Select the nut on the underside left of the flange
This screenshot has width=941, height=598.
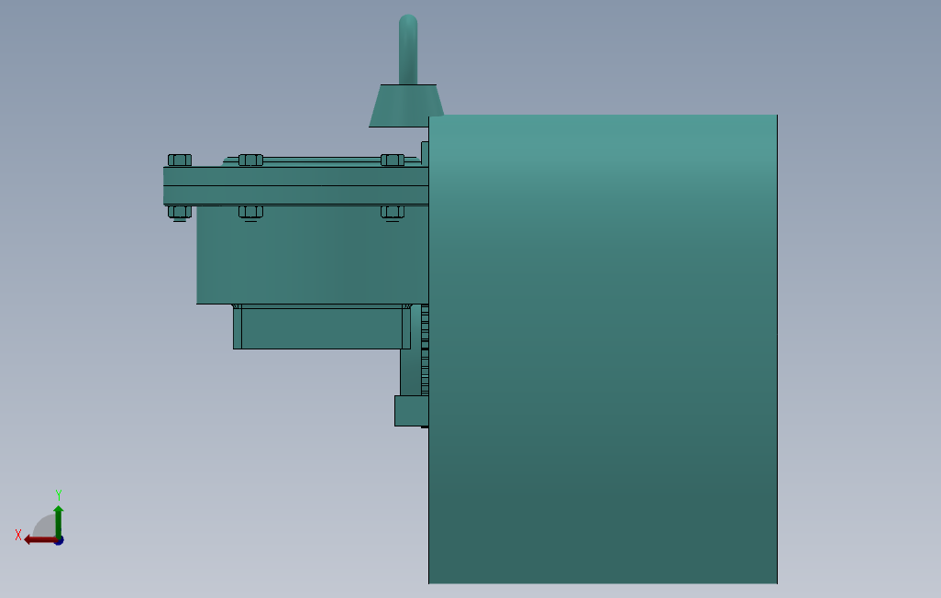[x=177, y=211]
